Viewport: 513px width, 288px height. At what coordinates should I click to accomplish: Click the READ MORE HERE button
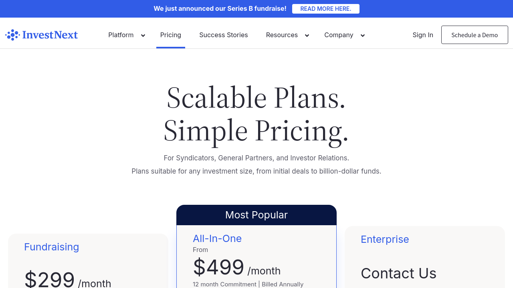click(x=325, y=9)
